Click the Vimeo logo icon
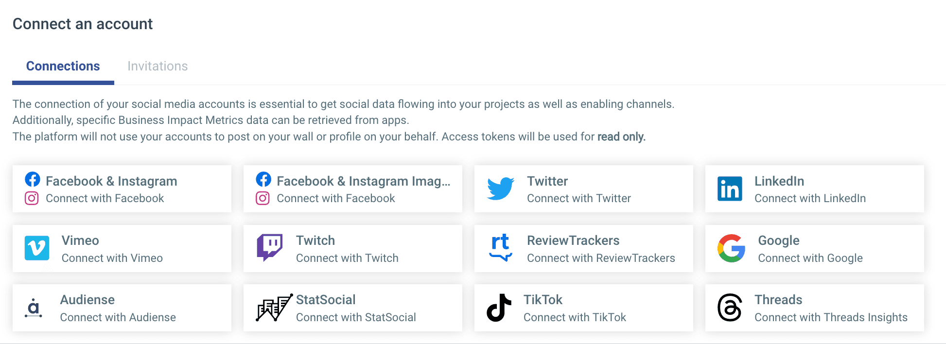Image resolution: width=946 pixels, height=344 pixels. tap(37, 248)
